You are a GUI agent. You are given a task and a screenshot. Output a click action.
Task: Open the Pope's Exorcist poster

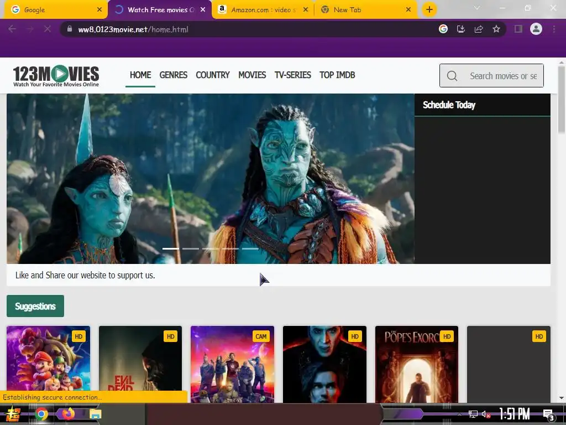pos(417,364)
